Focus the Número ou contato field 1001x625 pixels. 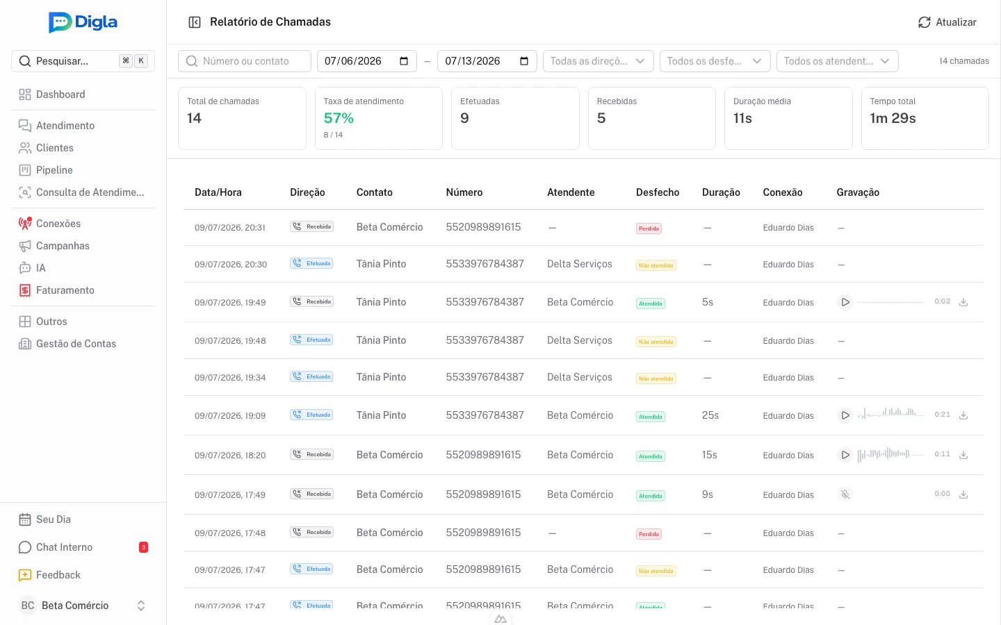pos(245,61)
